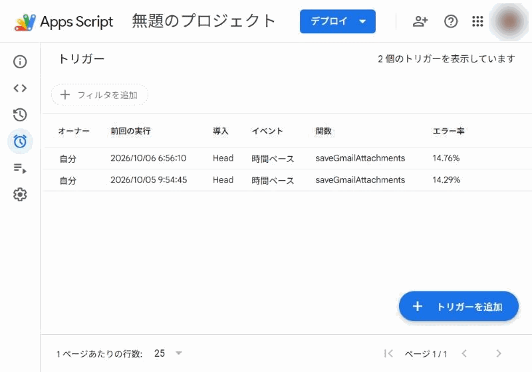
Task: Open the account profile avatar
Action: [509, 21]
